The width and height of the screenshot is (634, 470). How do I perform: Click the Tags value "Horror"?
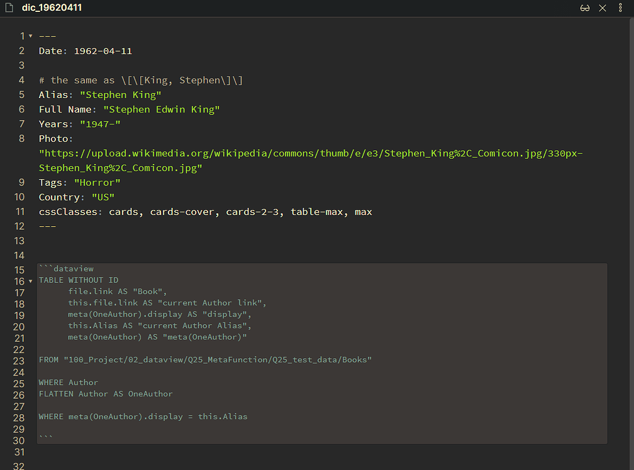click(x=97, y=182)
